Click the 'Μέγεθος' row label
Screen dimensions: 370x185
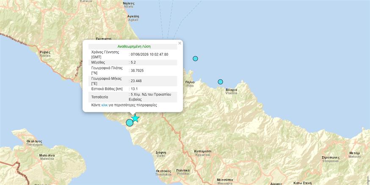click(98, 63)
